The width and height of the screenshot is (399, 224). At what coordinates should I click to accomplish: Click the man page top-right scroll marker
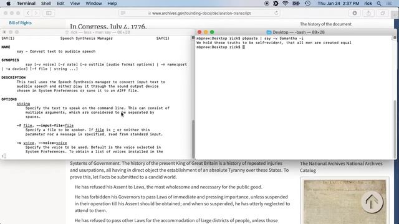coord(193,38)
